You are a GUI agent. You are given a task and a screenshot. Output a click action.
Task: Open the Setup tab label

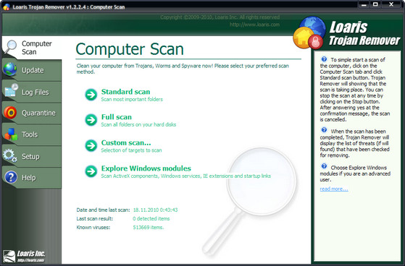pos(30,156)
